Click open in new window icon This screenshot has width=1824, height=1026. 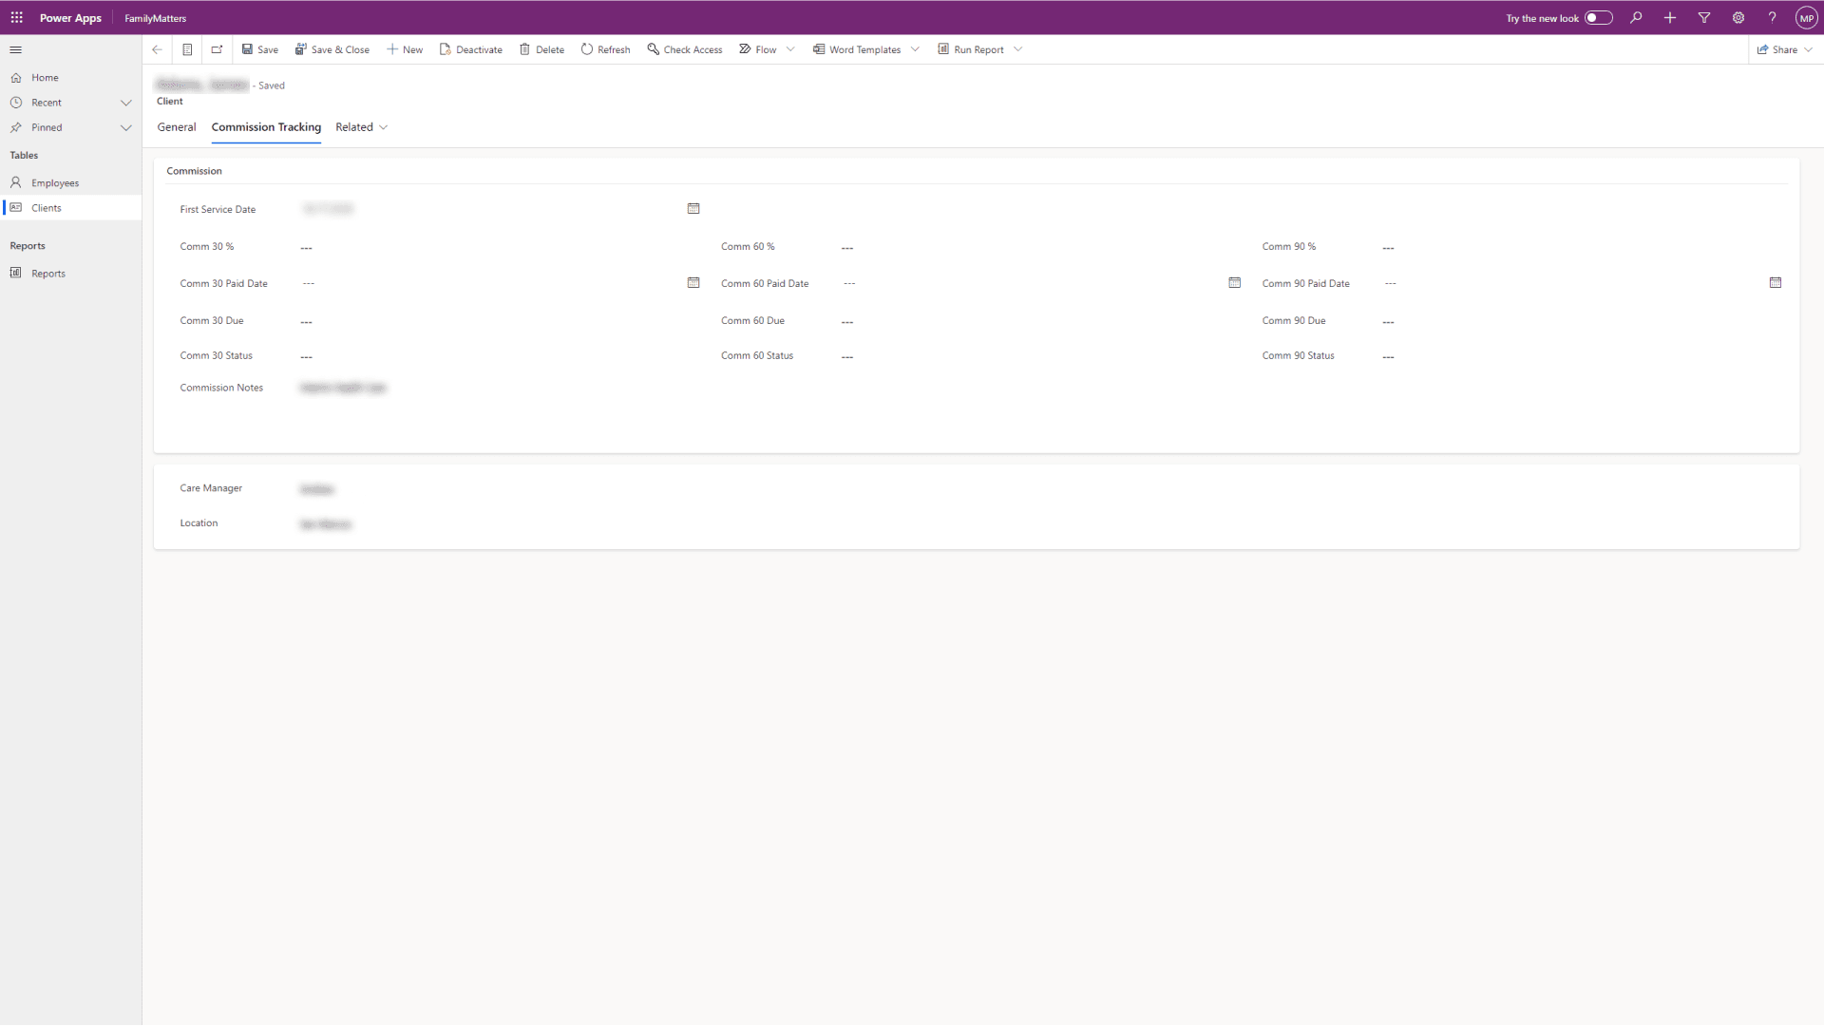click(x=217, y=49)
